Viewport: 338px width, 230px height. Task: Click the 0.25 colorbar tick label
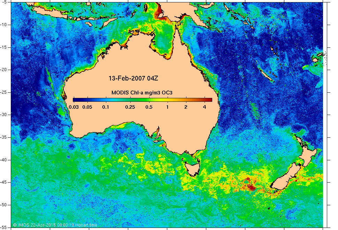click(130, 107)
